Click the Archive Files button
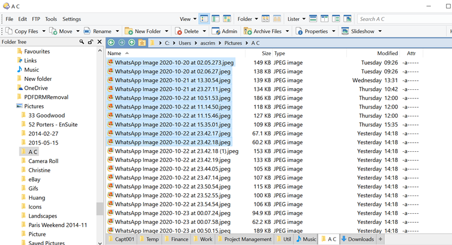Screen dimensions: 452x245 (x=263, y=31)
